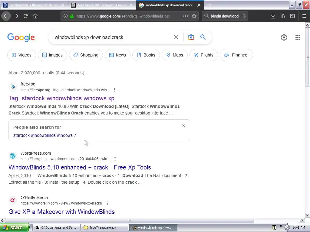Screen dimensions: 310x232
Task: Click the system tray help question icon
Action: [x=274, y=227]
